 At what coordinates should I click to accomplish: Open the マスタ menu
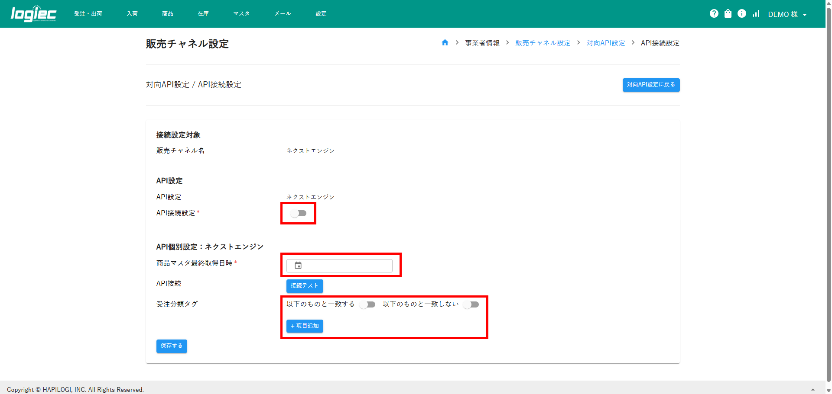(241, 14)
